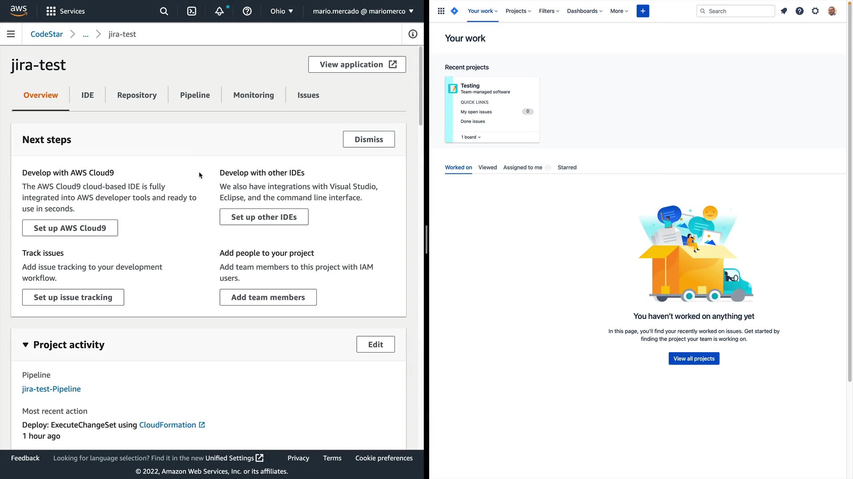The height and width of the screenshot is (479, 853).
Task: Click the AWS console vertical scrollbar
Action: (x=420, y=86)
